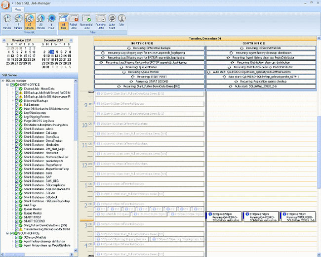The height and width of the screenshot is (257, 321).
Task: Collapse the SOUTH OFFICE tree node
Action: click(7, 233)
